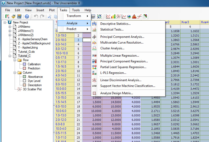Open the File menu
Image resolution: width=209 pixels, height=142 pixels.
pyautogui.click(x=8, y=10)
